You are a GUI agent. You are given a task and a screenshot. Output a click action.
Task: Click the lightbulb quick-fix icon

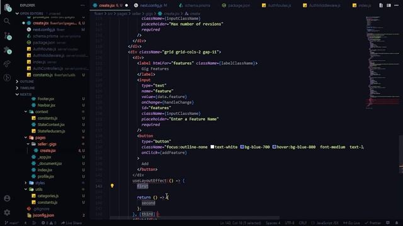coord(112,186)
